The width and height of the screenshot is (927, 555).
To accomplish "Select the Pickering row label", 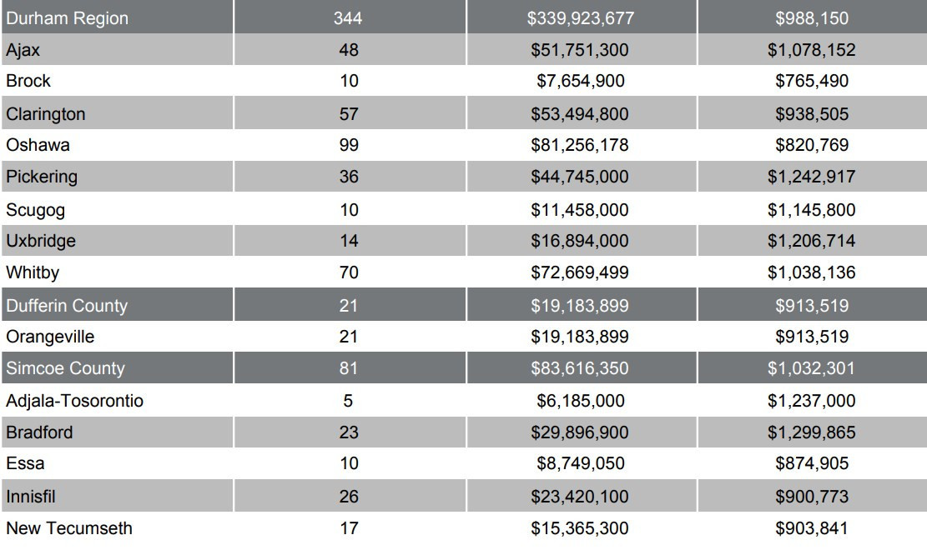I will tap(42, 177).
